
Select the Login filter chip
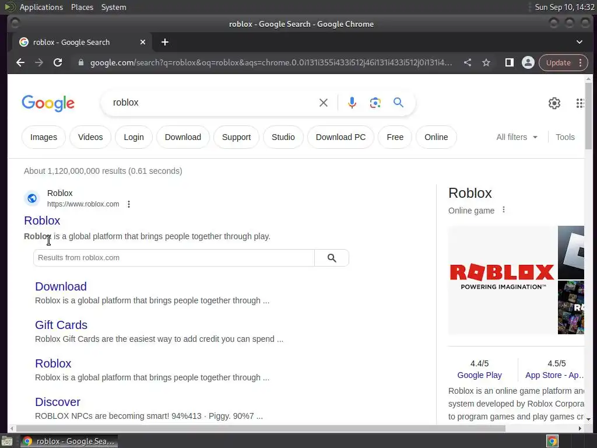click(x=134, y=137)
